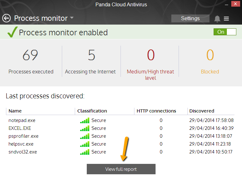Click Secure label for notepad.exe
242x179 pixels.
point(99,120)
